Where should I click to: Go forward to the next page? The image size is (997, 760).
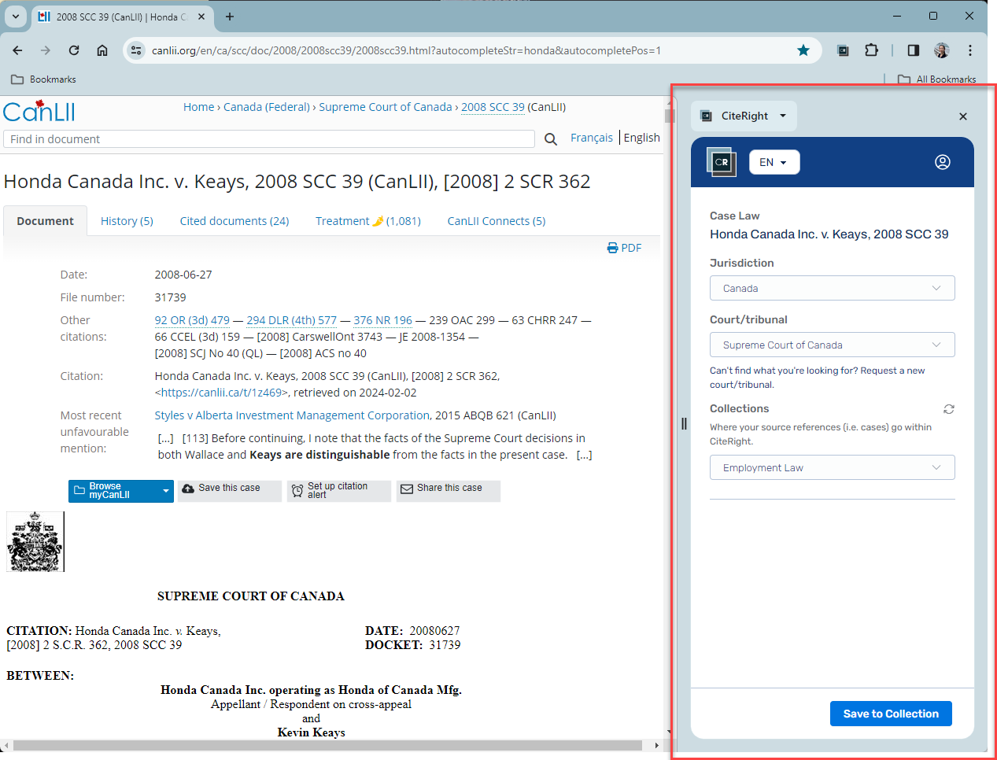(46, 50)
